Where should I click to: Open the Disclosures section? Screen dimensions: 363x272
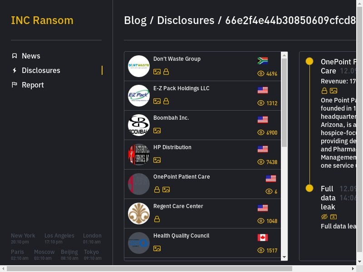coord(41,70)
